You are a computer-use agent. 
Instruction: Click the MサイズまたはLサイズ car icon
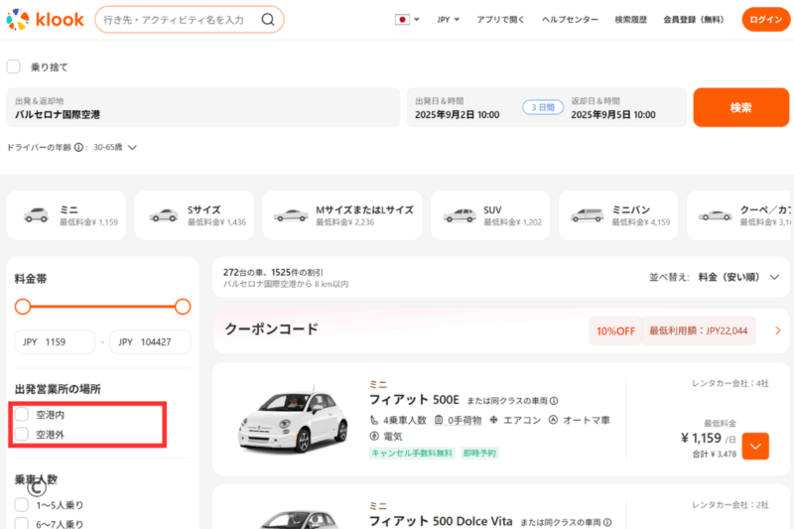(291, 215)
